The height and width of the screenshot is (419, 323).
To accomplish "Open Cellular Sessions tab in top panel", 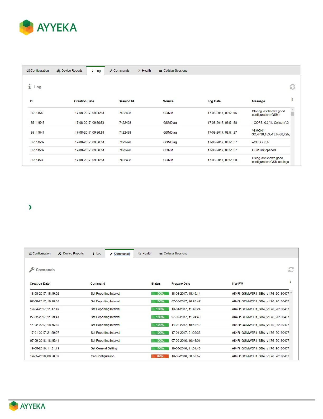I will pos(173,71).
